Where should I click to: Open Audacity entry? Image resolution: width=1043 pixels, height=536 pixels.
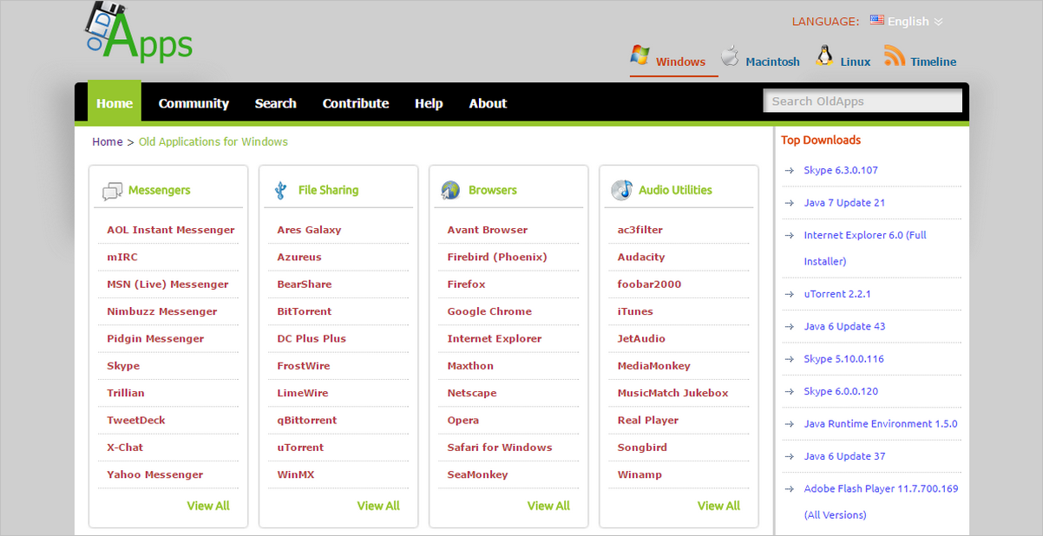click(x=641, y=257)
